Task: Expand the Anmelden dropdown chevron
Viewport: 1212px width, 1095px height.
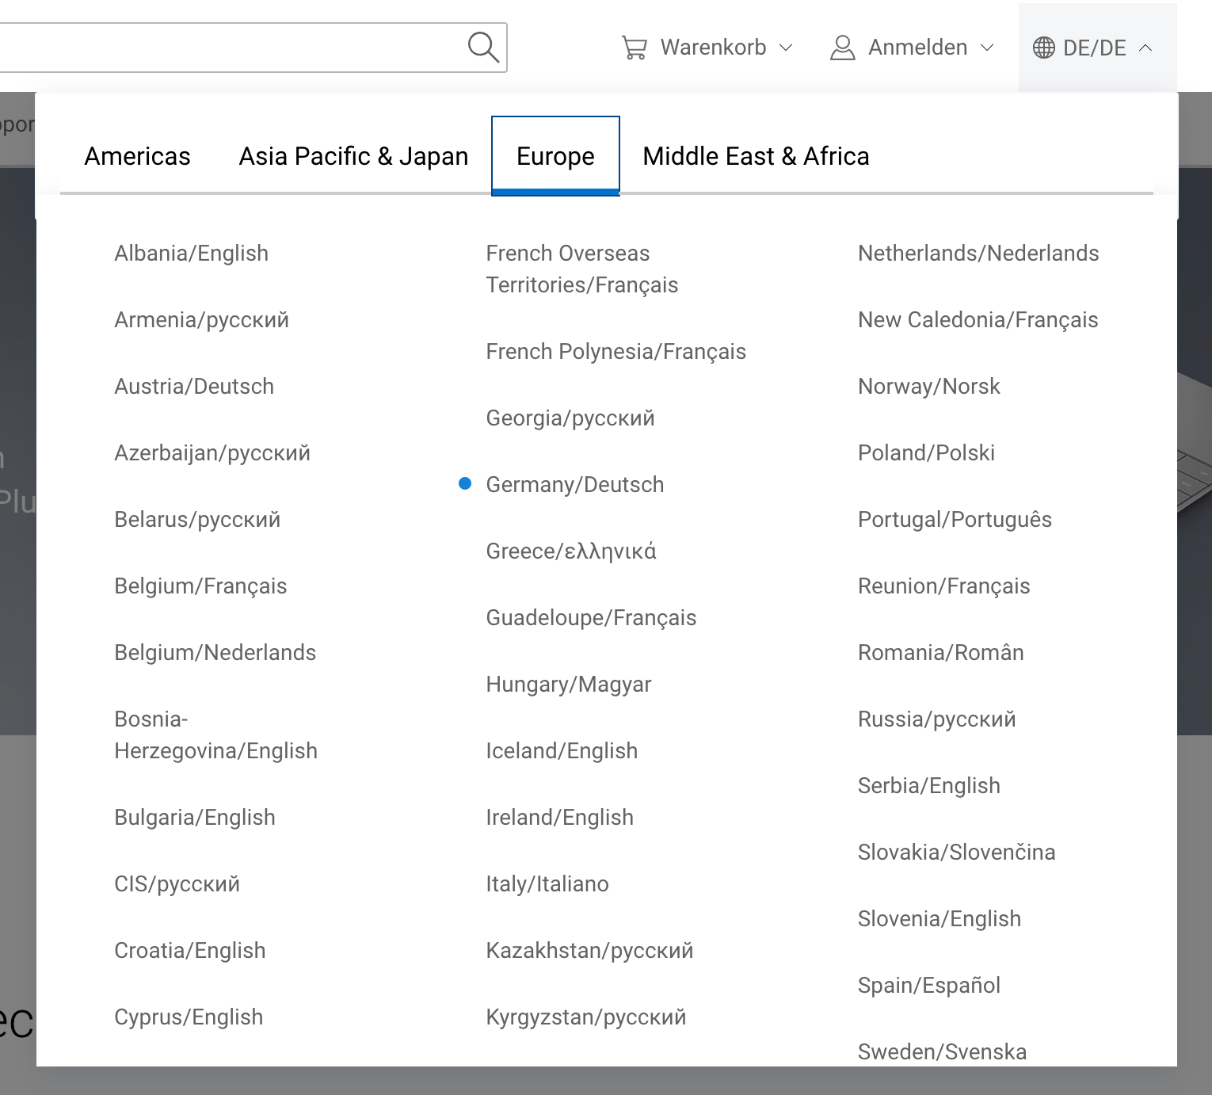Action: coord(987,48)
